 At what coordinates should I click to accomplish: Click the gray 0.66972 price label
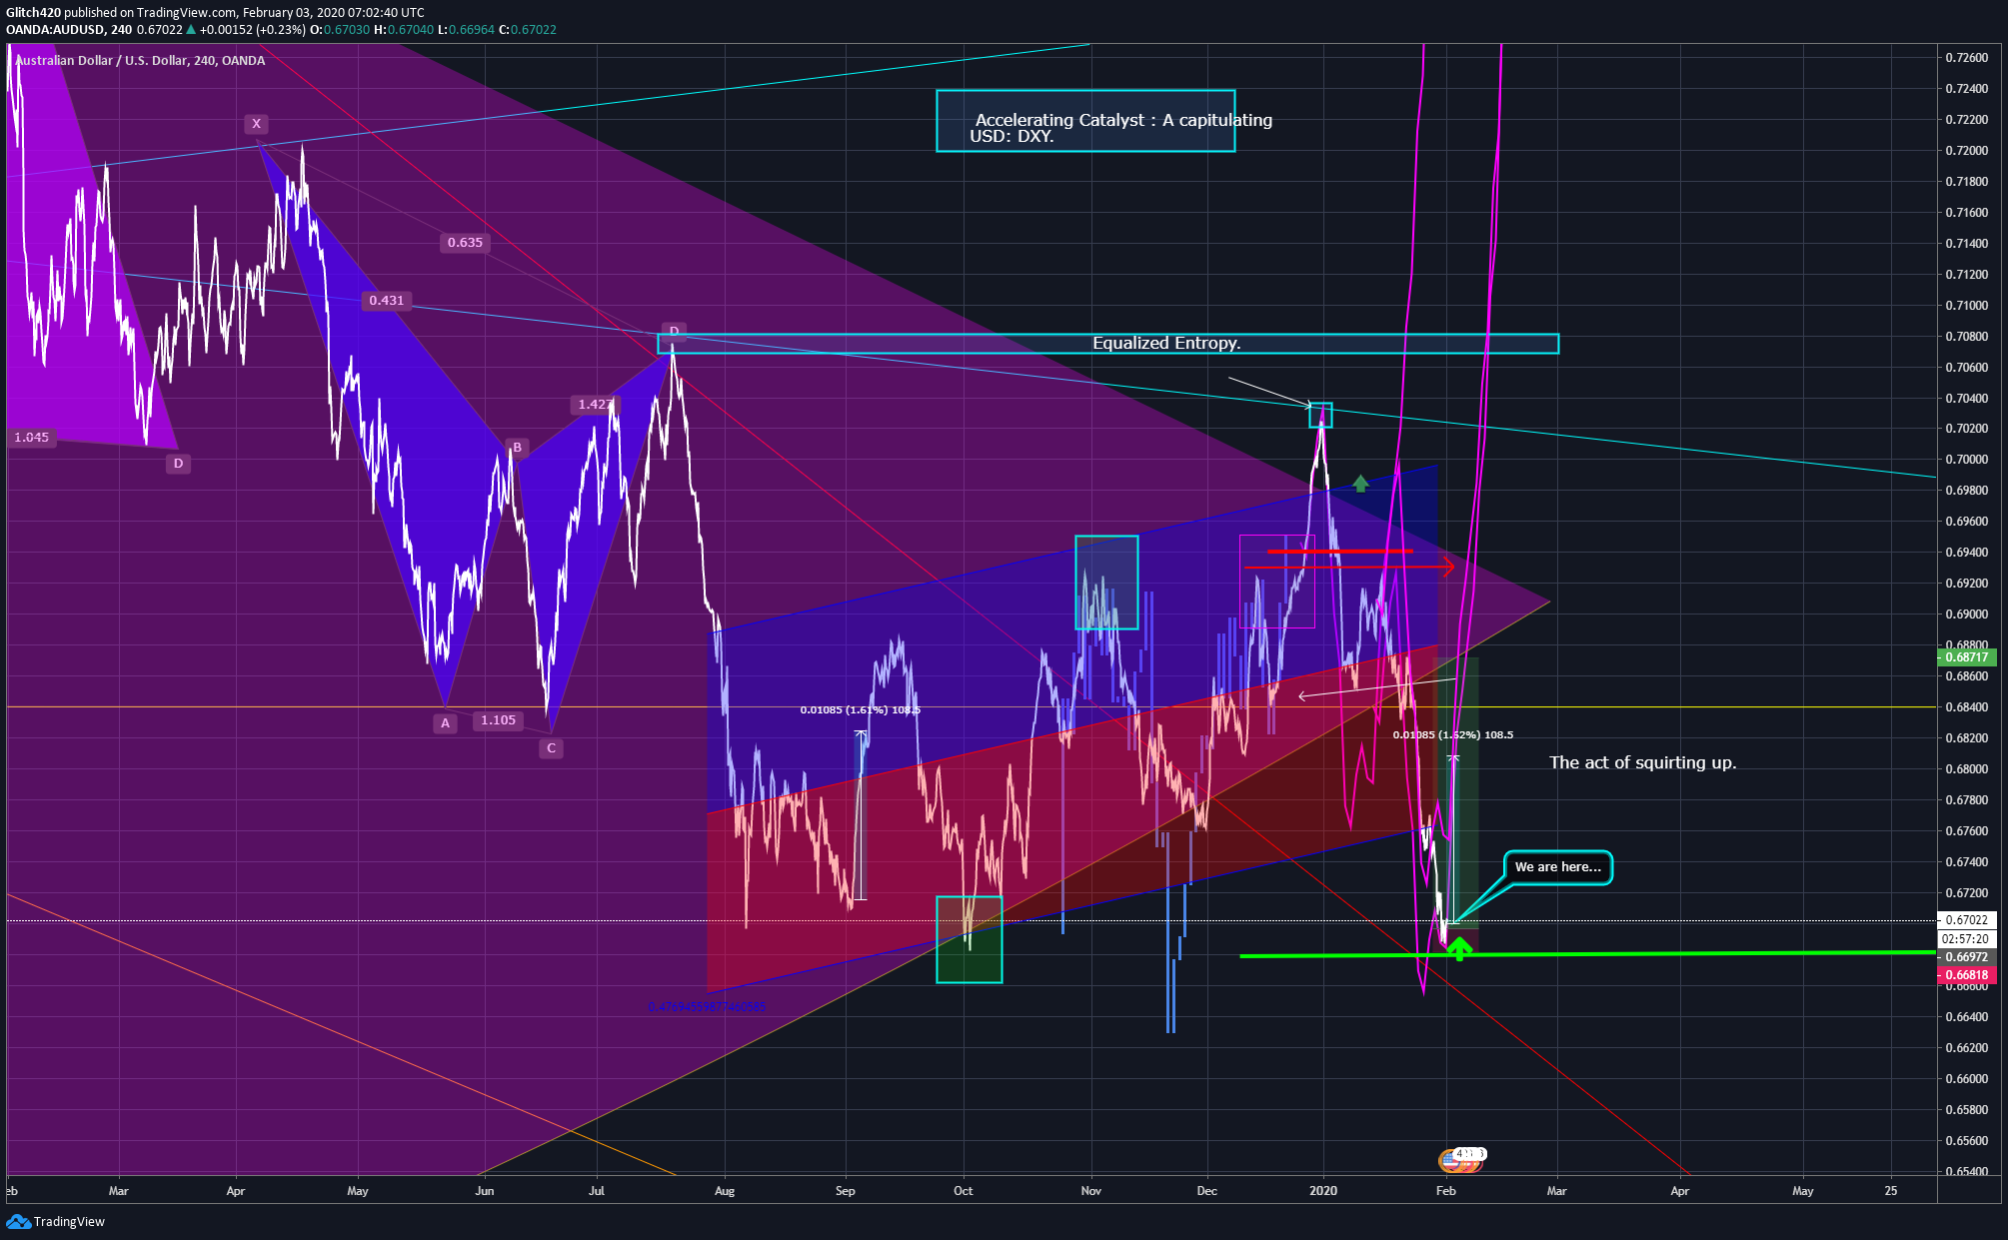click(1966, 957)
